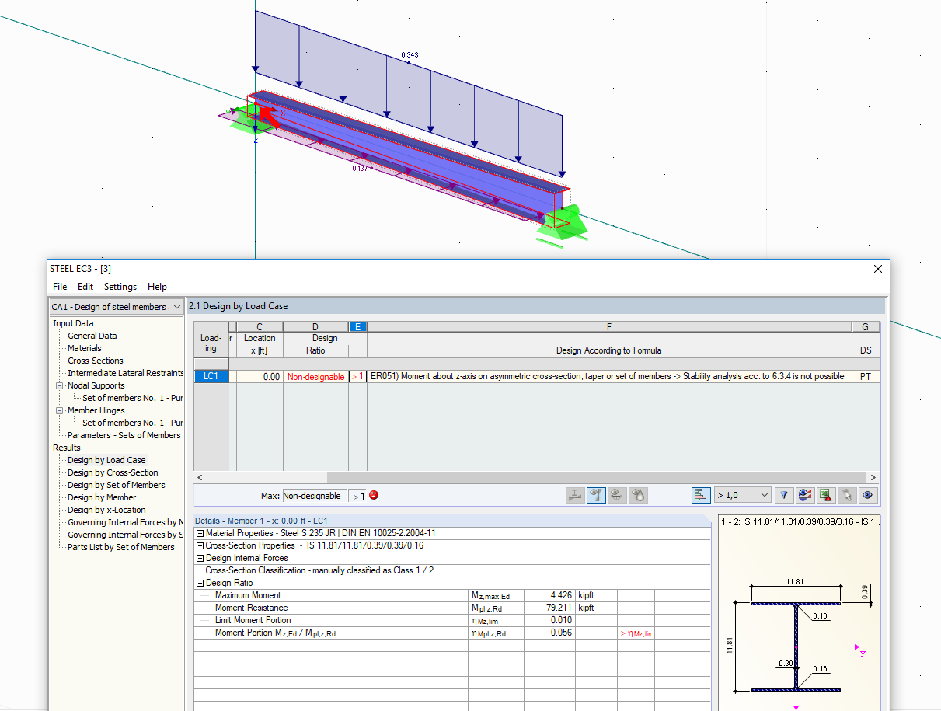Click the Moment Portion Mz,Ed / Mpl,z,Rd row
941x711 pixels.
(x=452, y=633)
